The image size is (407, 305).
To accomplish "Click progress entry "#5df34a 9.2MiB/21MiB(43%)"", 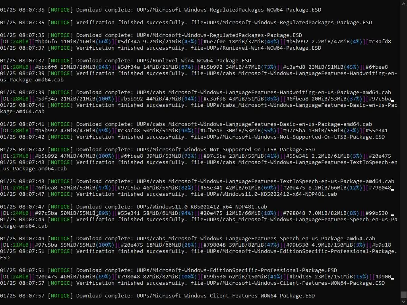I will point(157,41).
